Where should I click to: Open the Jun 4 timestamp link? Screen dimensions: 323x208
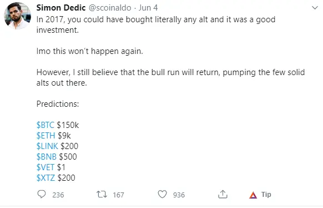click(x=148, y=8)
